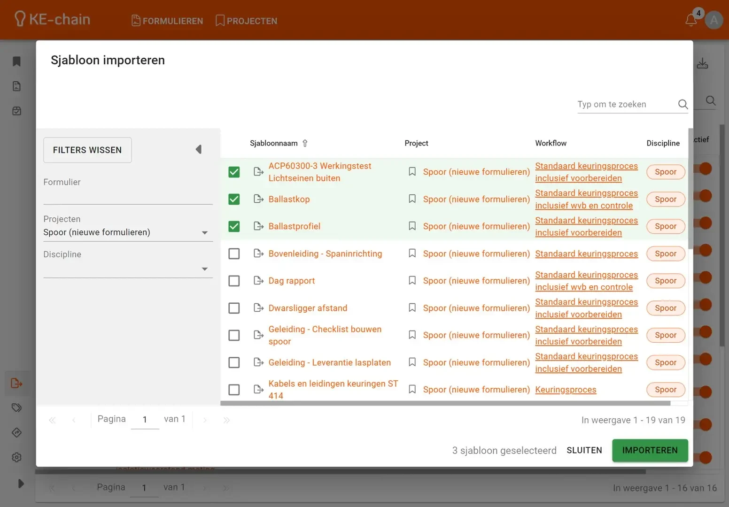Expand the left sidebar with bottom arrow
This screenshot has height=507, width=729.
(21, 484)
